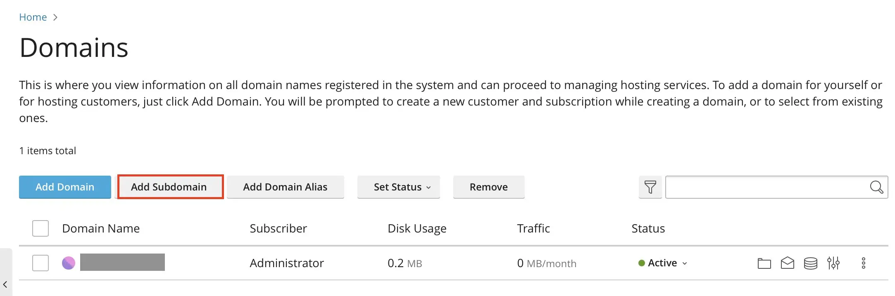Click the mail envelope icon in domain row
This screenshot has width=895, height=296.
point(787,263)
